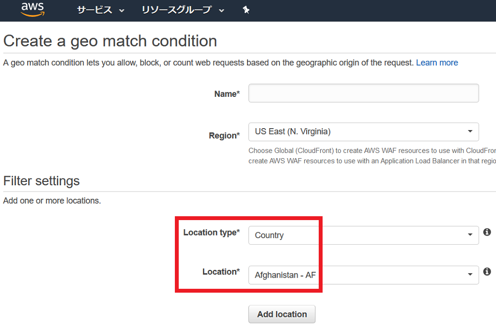Click the AWS logo home icon
The height and width of the screenshot is (327, 496).
coord(32,10)
